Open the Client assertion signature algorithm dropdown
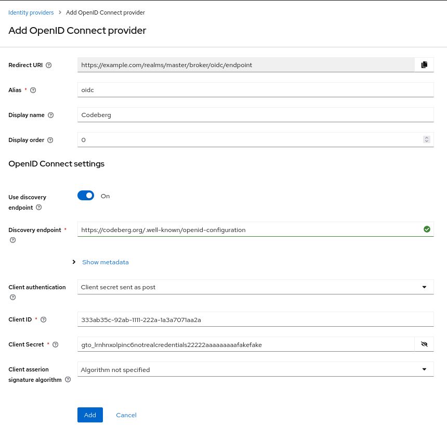Screen dimensions: 447x437 click(424, 369)
